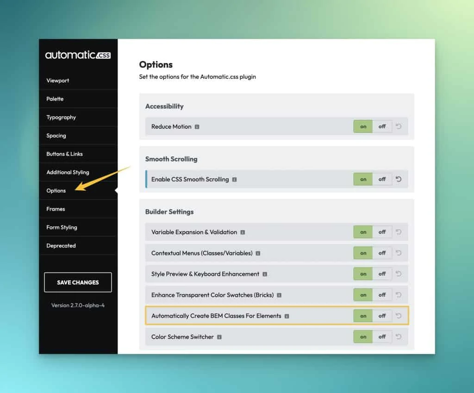Reset the Color Scheme Switcher setting
Screen dimensions: 474x393
pos(399,337)
